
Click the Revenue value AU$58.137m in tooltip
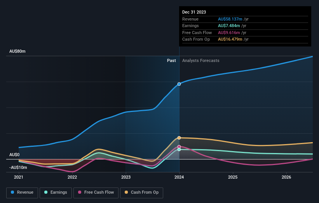pos(230,19)
